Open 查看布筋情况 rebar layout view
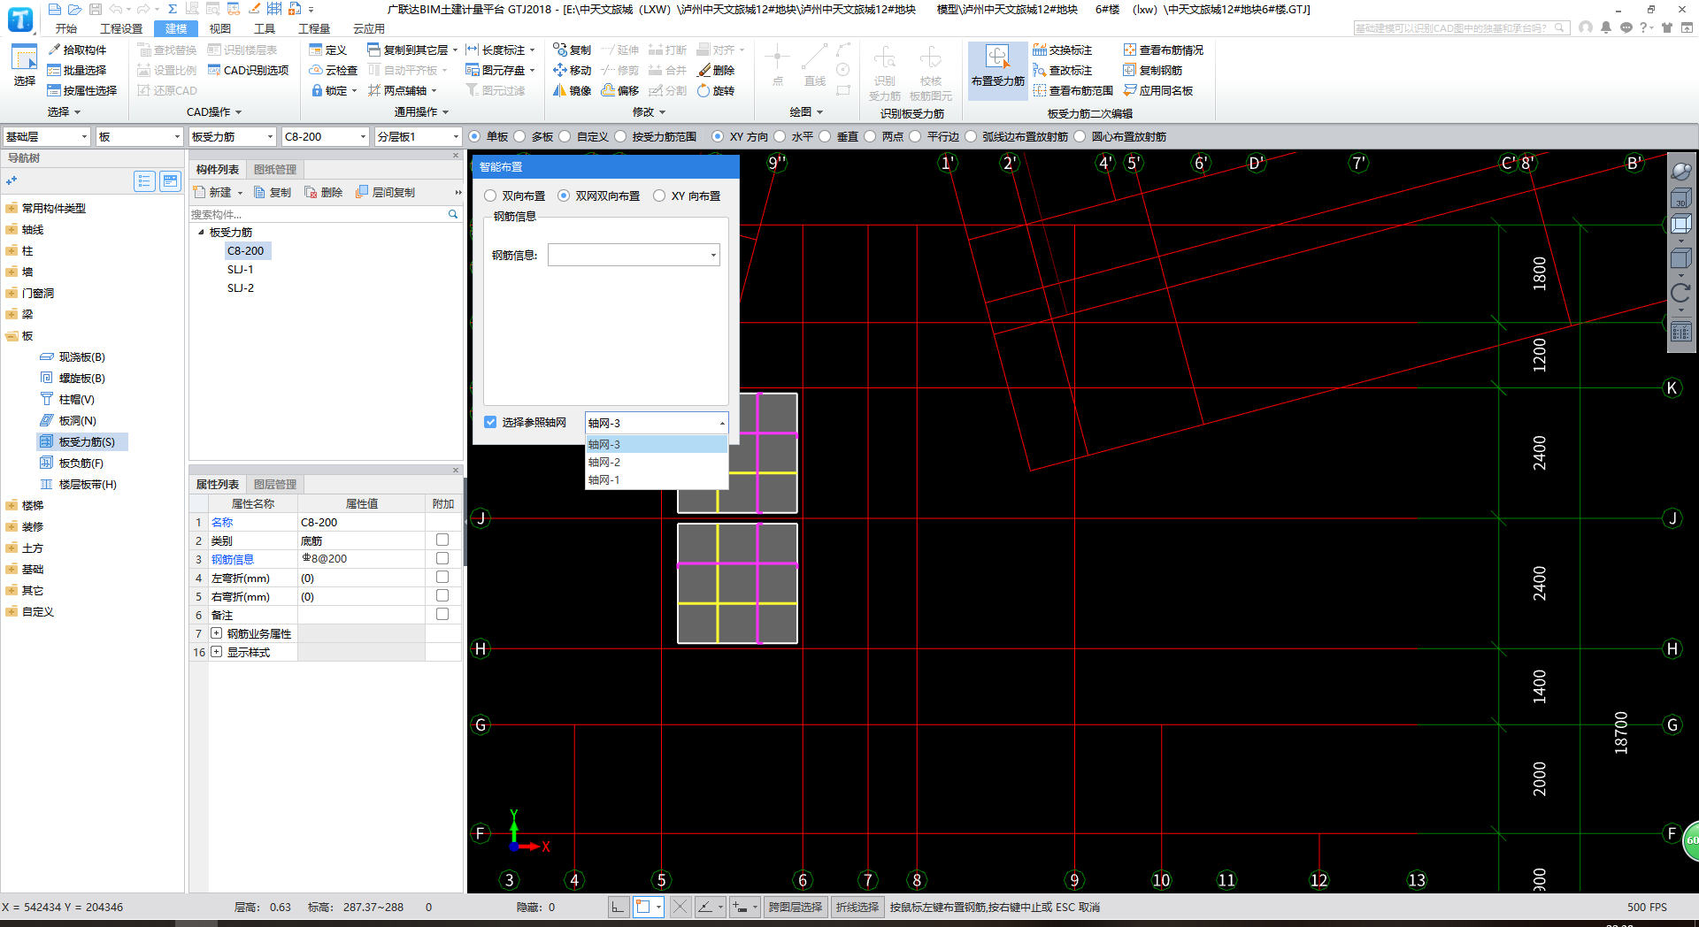Screen dimensions: 1699x927 (x=1130, y=50)
